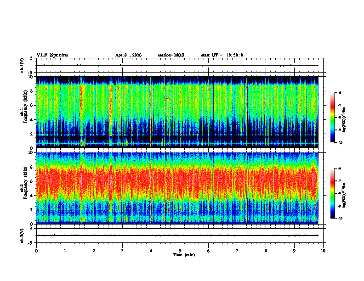This screenshot has height=281, width=364.
Task: Click the date 'Apr. 8 , 2026' text
Action: click(128, 55)
